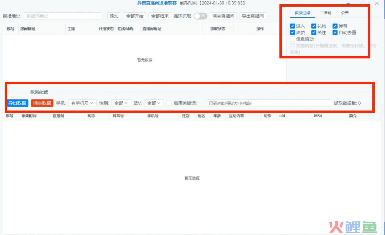Click the 房间标题 column header
The width and height of the screenshot is (385, 235).
28,29
